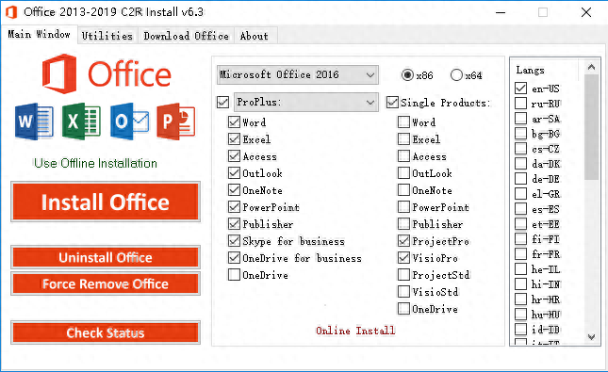
Task: Click the Excel app icon
Action: pos(81,121)
